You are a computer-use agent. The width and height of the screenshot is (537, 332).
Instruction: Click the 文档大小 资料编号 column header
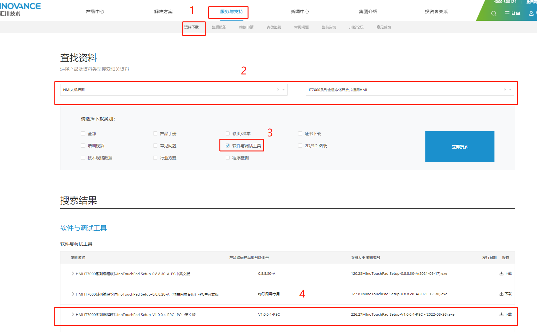tap(366, 258)
